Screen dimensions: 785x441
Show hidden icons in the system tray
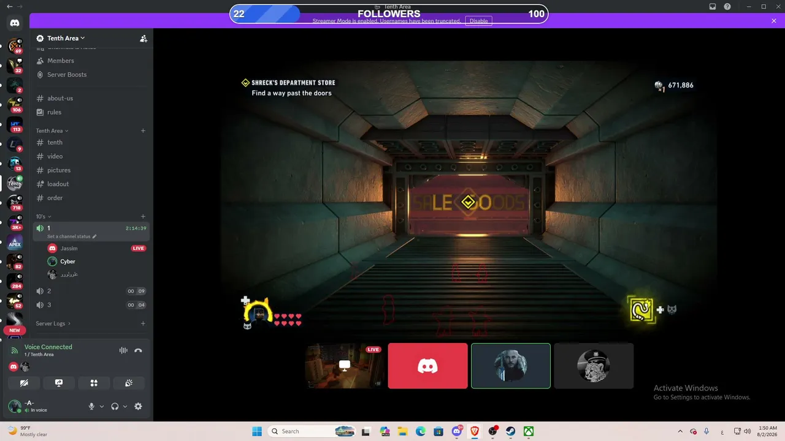point(680,431)
